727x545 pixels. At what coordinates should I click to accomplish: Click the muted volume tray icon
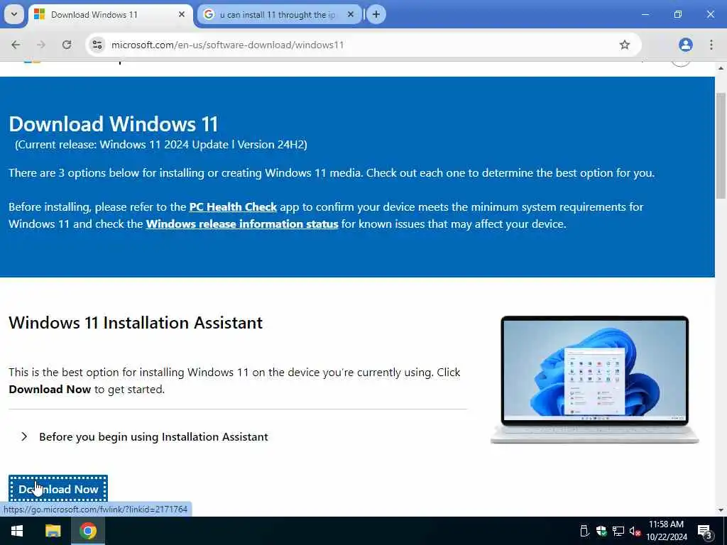click(x=635, y=531)
